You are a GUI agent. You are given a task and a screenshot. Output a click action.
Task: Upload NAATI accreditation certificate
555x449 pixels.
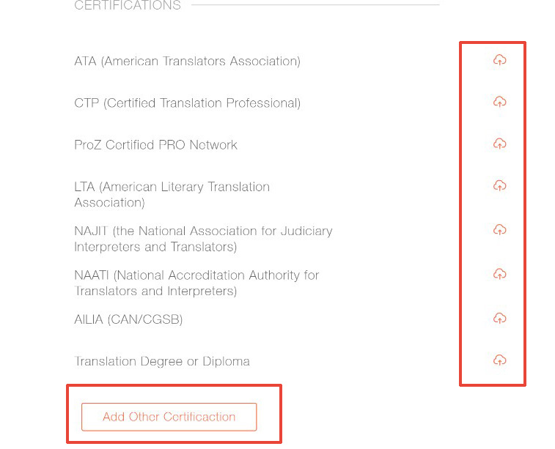click(499, 274)
